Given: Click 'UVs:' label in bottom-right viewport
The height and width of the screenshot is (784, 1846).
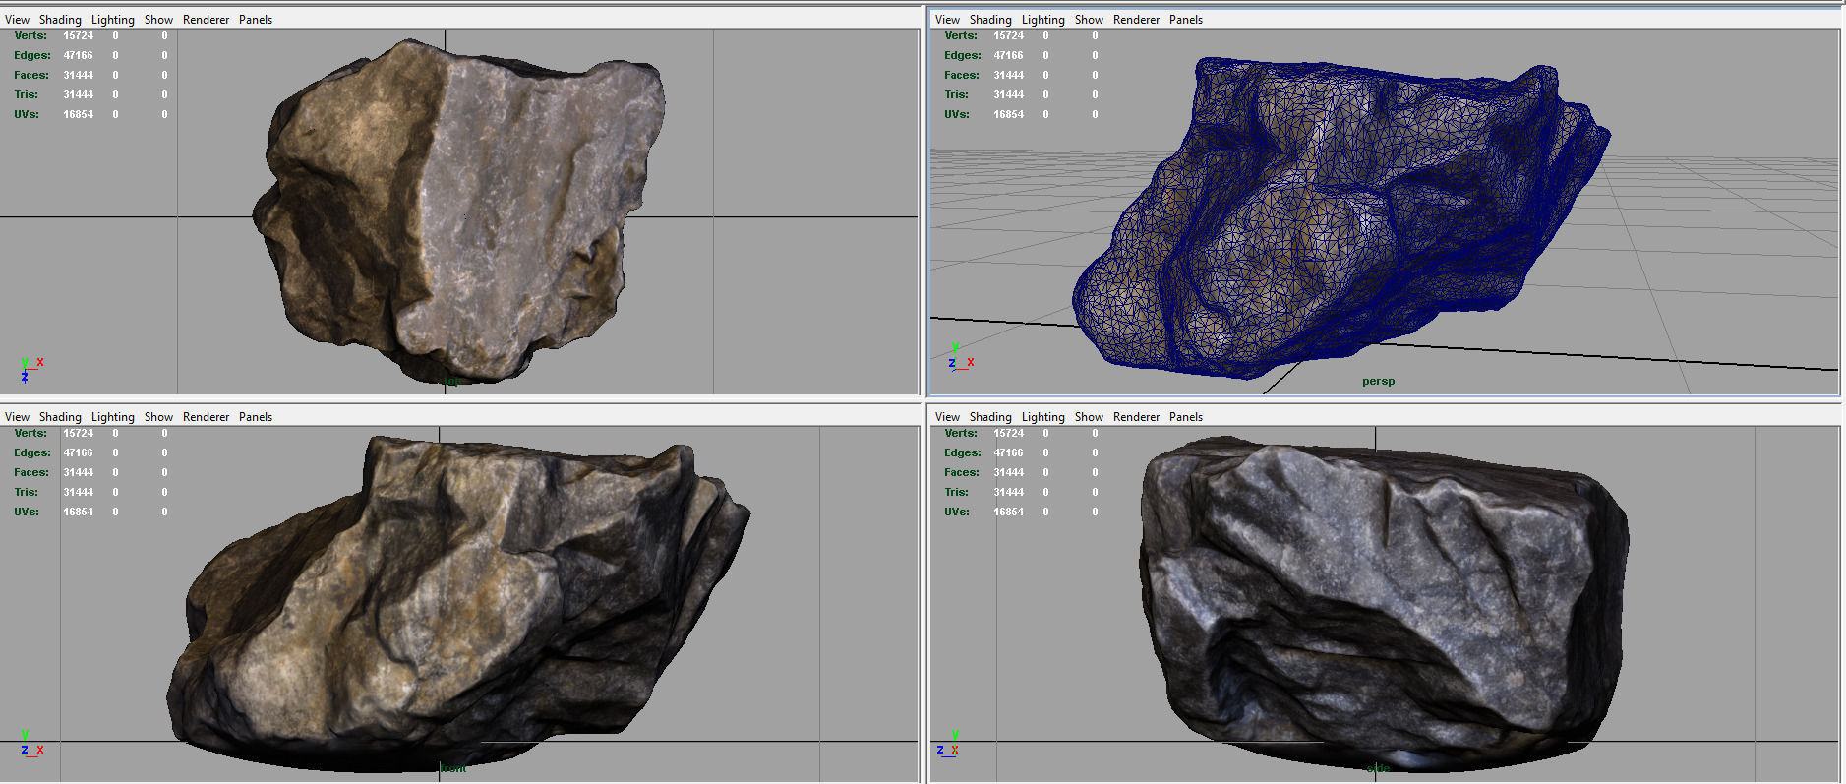Looking at the screenshot, I should 957,512.
